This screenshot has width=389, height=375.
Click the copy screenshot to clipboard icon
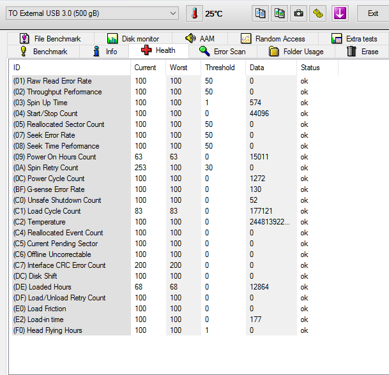[279, 13]
